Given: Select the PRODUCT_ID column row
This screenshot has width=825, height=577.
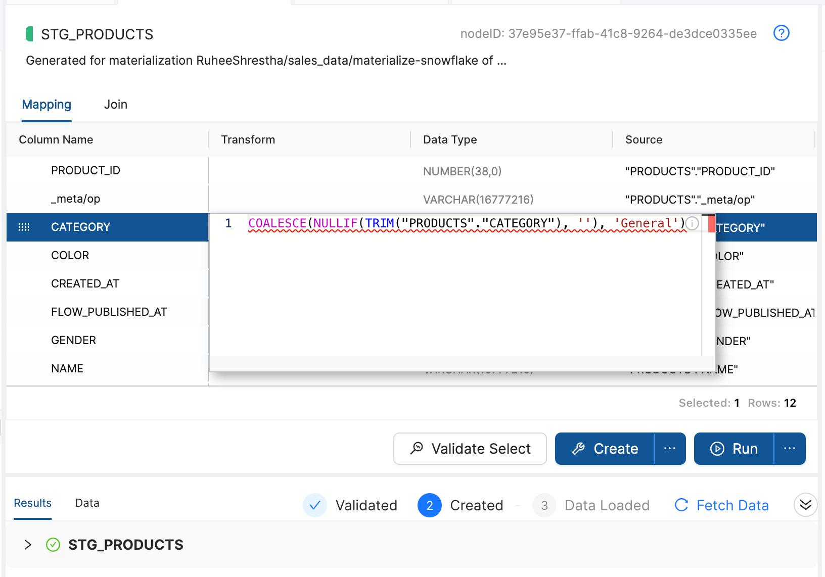Looking at the screenshot, I should pos(85,171).
